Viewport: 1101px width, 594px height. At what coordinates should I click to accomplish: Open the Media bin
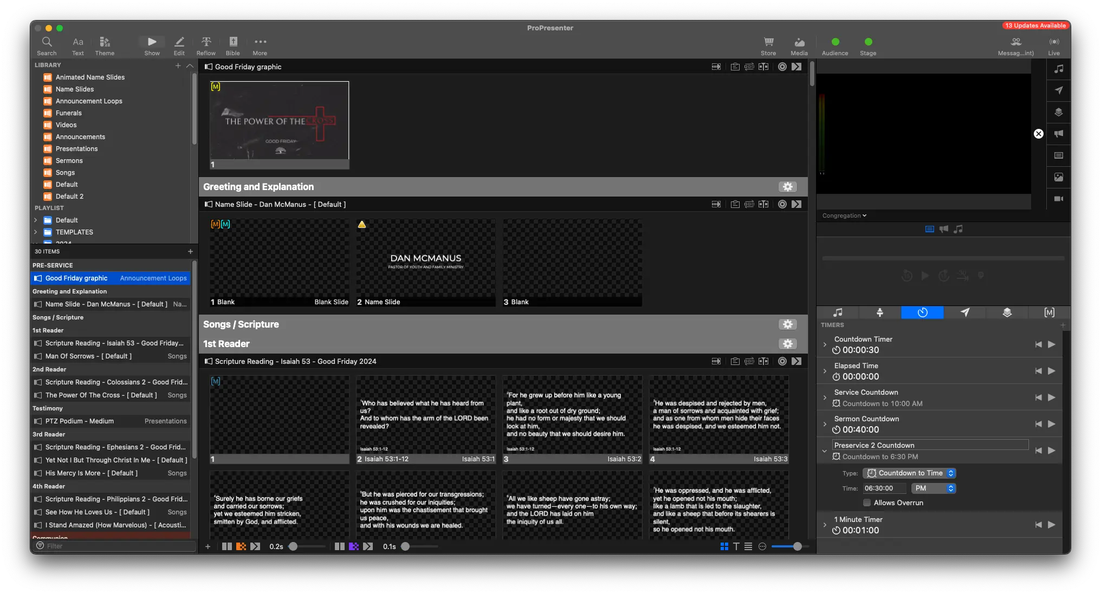[799, 46]
